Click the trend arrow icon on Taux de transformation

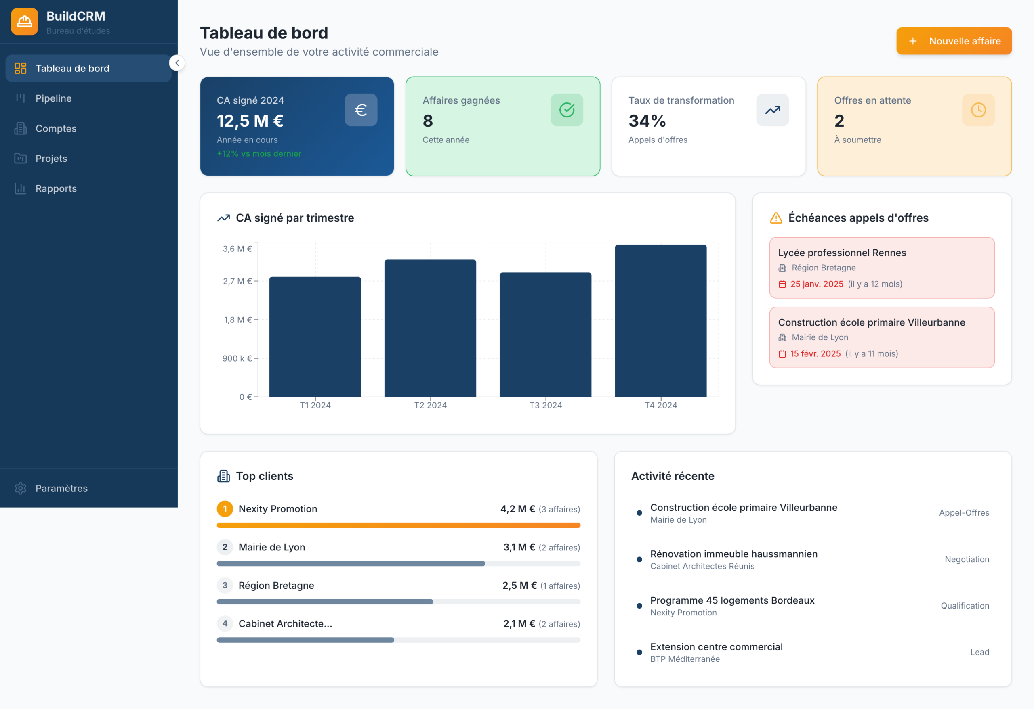point(772,110)
